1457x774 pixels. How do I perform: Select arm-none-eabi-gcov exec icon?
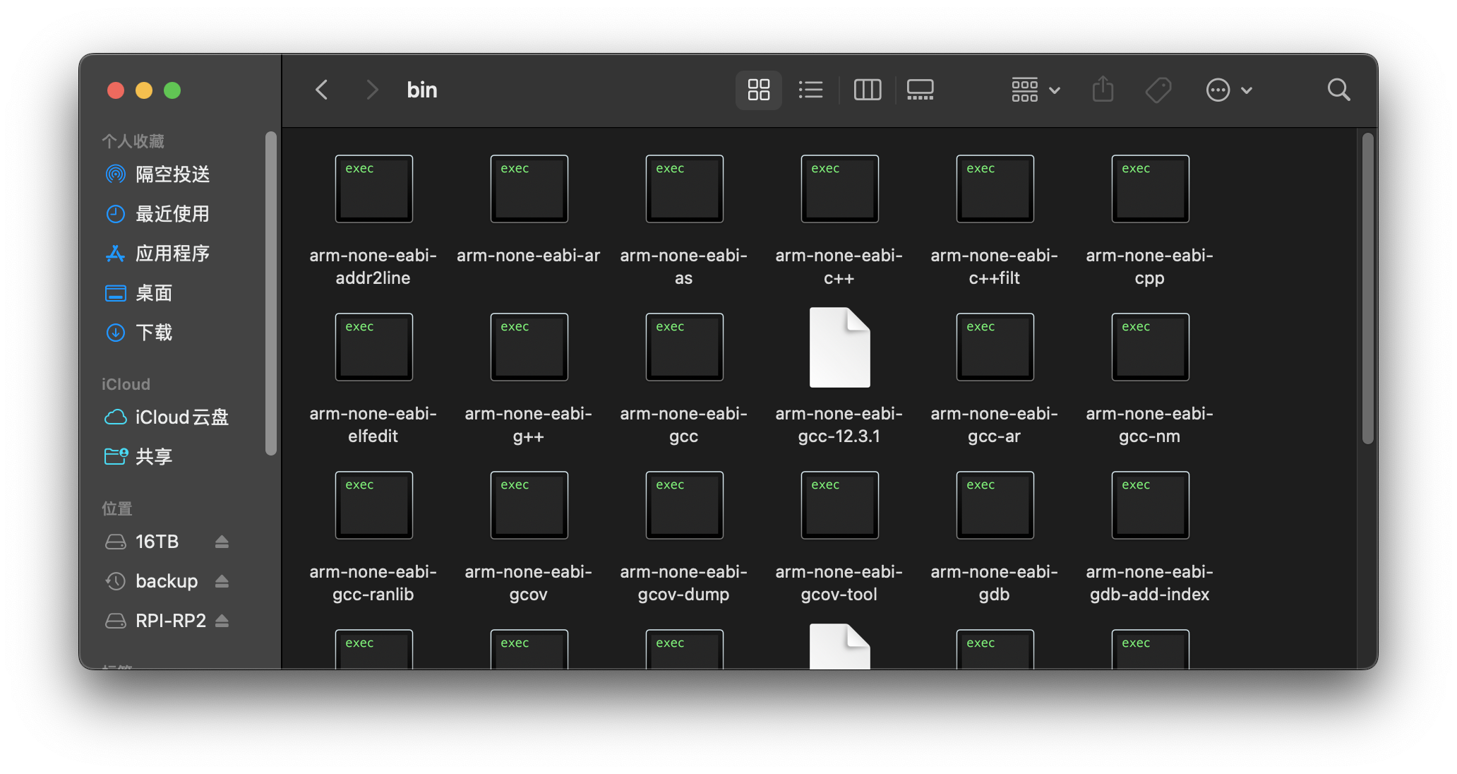[x=529, y=505]
